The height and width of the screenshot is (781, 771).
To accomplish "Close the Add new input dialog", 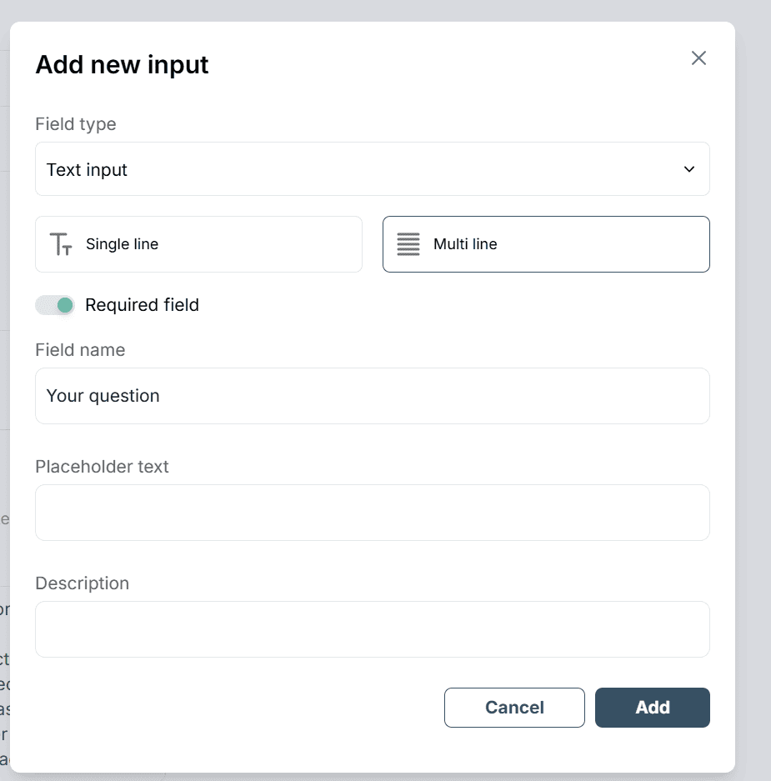I will (698, 58).
